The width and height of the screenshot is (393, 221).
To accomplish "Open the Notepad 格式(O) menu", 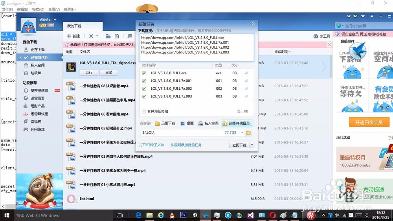I will coord(38,9).
